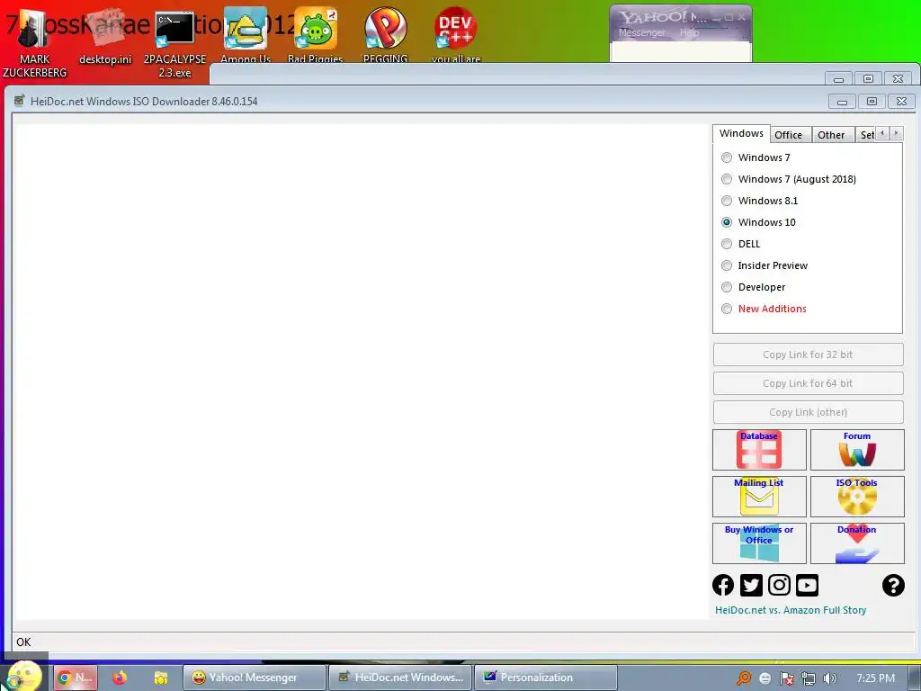Select the Windows 8.1 radio option
921x691 pixels.
click(727, 201)
